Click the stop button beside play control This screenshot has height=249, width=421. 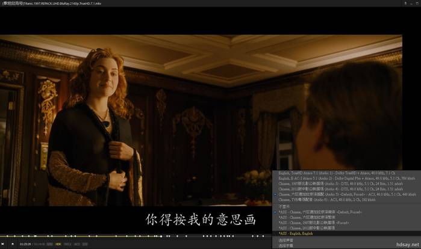coord(13,244)
